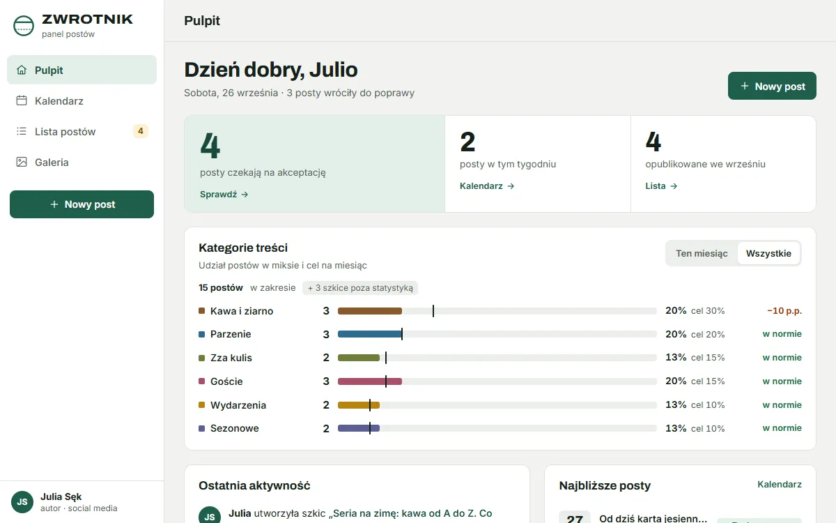The image size is (836, 523).
Task: Open Pulpit in the sidebar
Action: point(82,70)
